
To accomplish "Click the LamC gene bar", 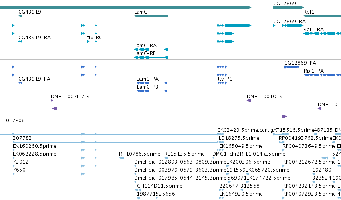I will pos(151,16).
